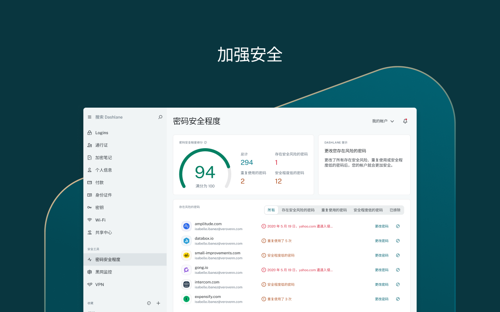Switch to the 重复使用的密码 tab

pyautogui.click(x=334, y=210)
